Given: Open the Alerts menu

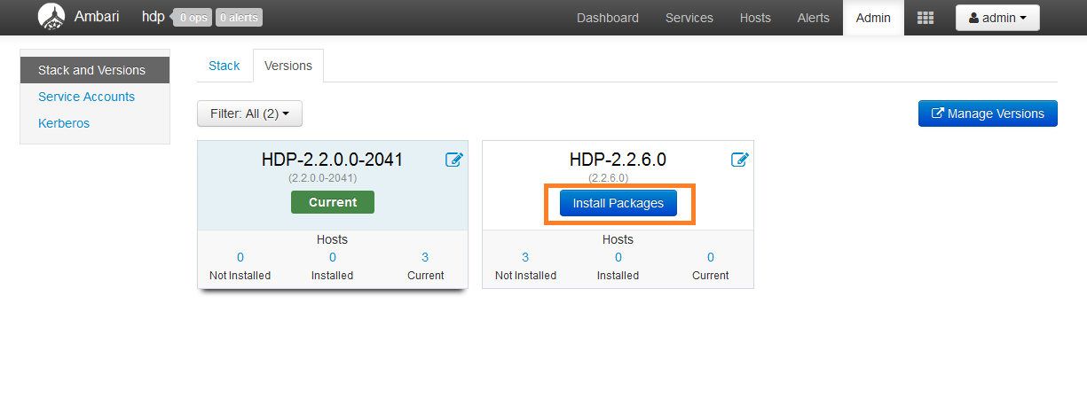Looking at the screenshot, I should click(814, 18).
